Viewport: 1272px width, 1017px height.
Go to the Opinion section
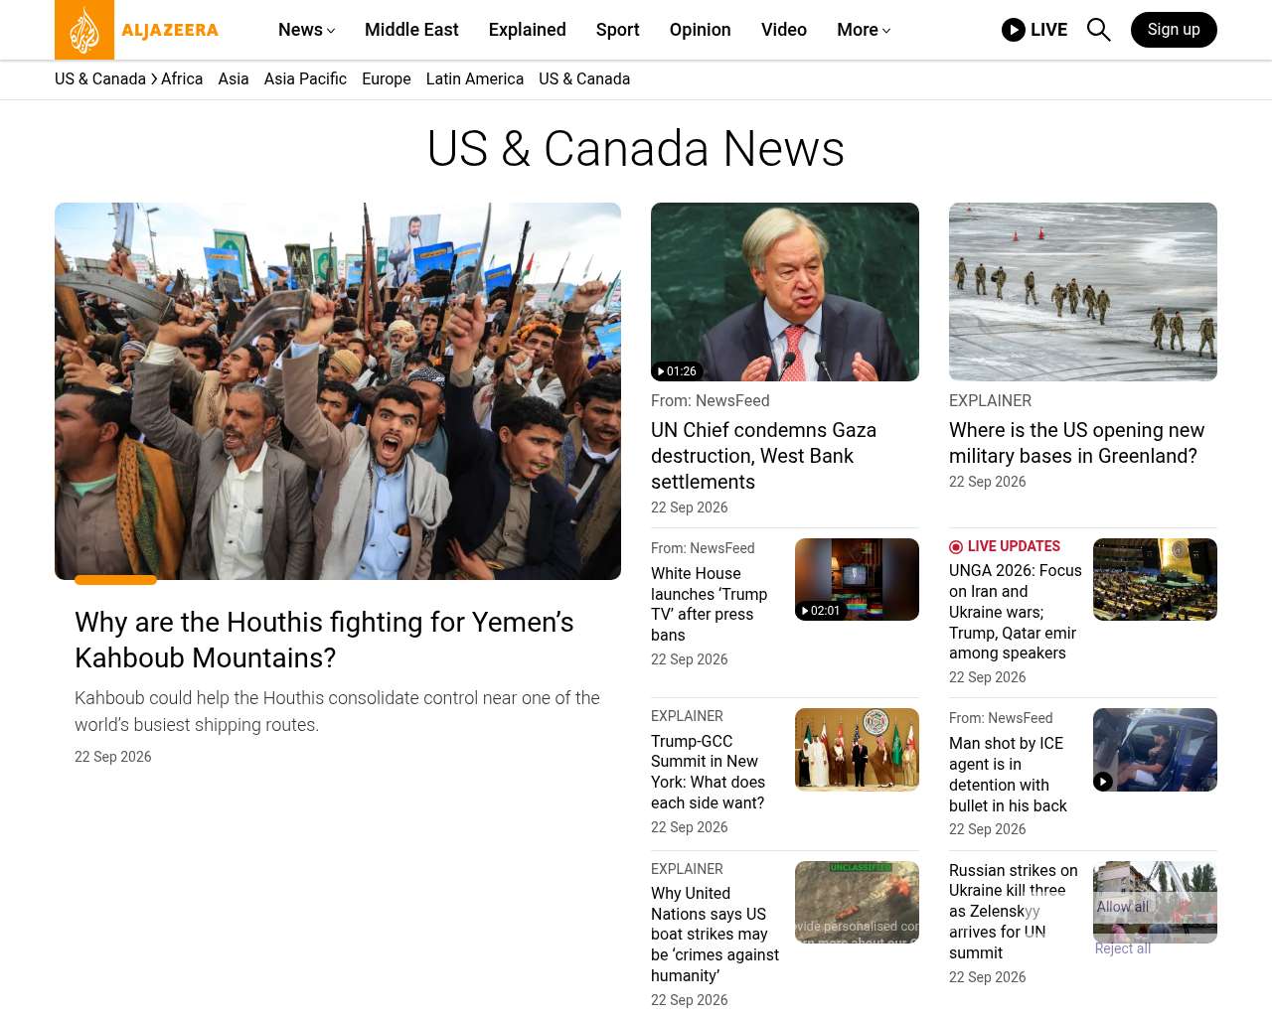[701, 30]
